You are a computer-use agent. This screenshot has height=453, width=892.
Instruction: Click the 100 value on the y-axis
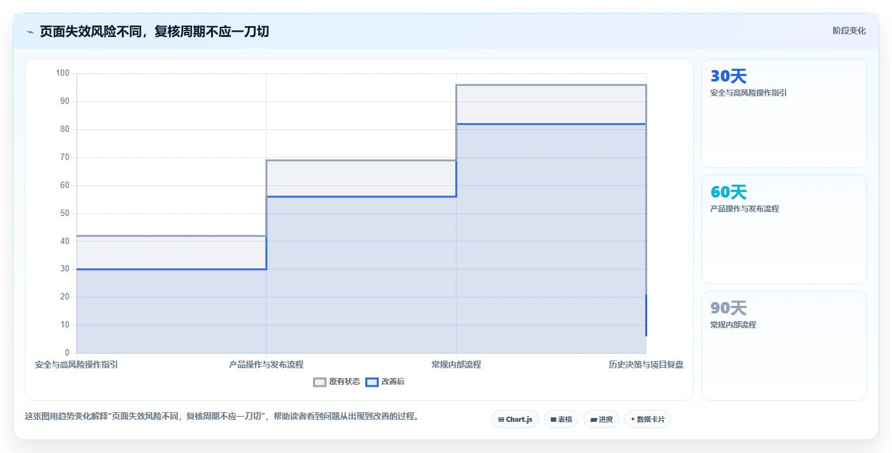click(62, 73)
